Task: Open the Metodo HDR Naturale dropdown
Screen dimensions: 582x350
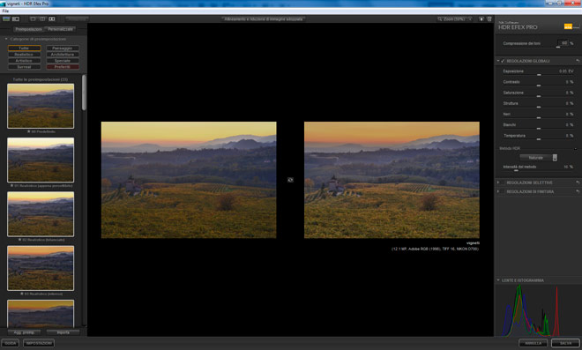Action: (x=539, y=158)
